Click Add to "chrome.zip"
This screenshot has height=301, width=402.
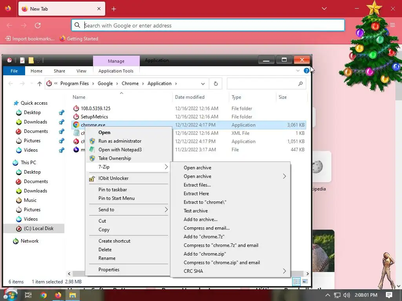point(205,254)
